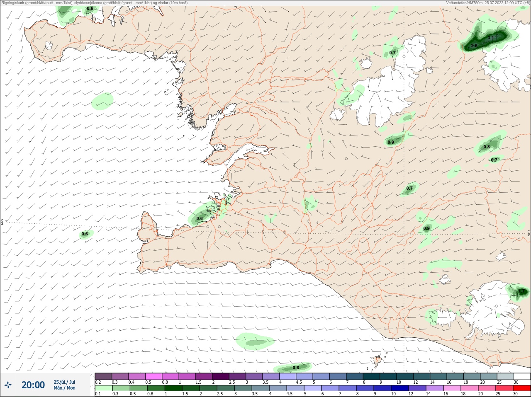Screen dimensions: 531x397
Task: Pick dark teal upper swatch labeled 8
Action: click(x=371, y=376)
